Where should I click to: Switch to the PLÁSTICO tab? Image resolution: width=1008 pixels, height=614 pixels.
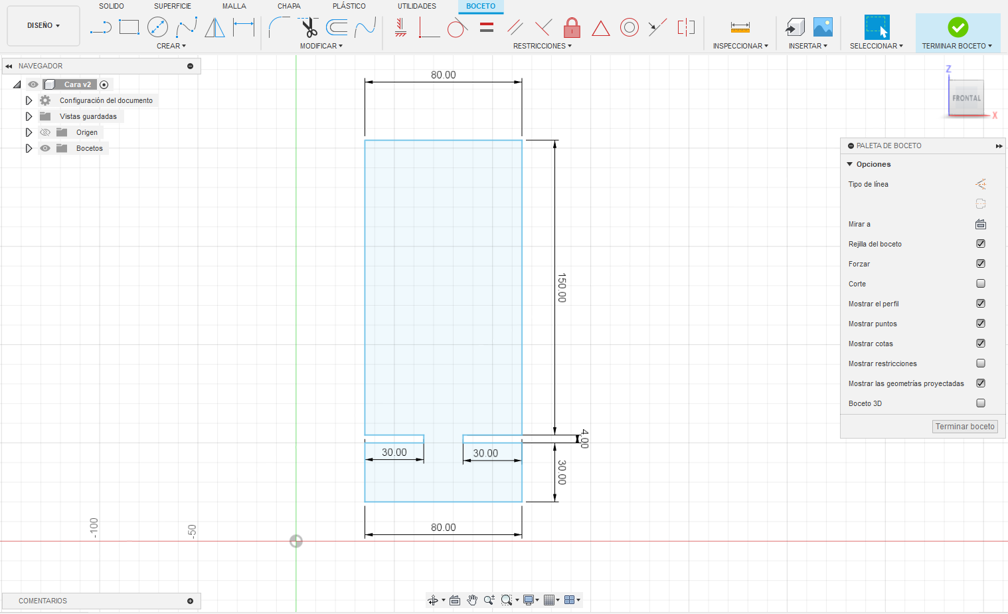point(349,6)
